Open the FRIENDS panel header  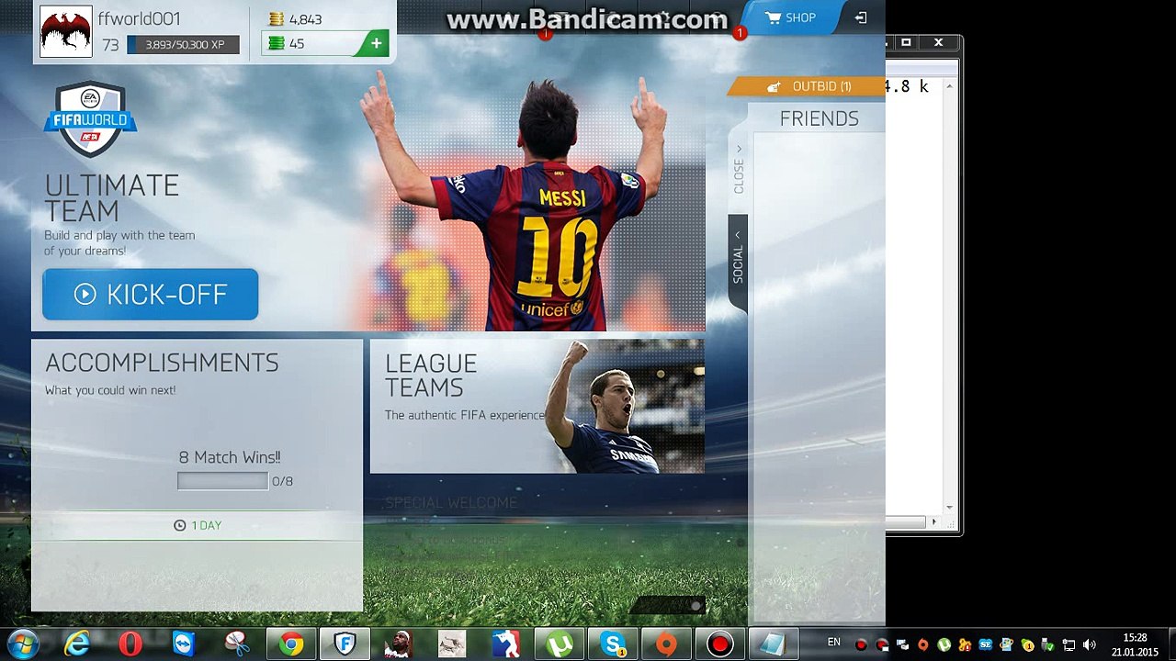click(819, 118)
